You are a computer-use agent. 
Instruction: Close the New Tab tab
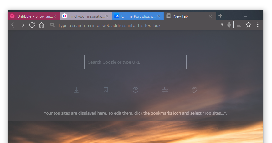point(211,16)
